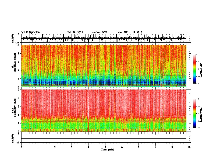Click the "8" kHz tick on ch.1 spectrogram

click(19, 53)
